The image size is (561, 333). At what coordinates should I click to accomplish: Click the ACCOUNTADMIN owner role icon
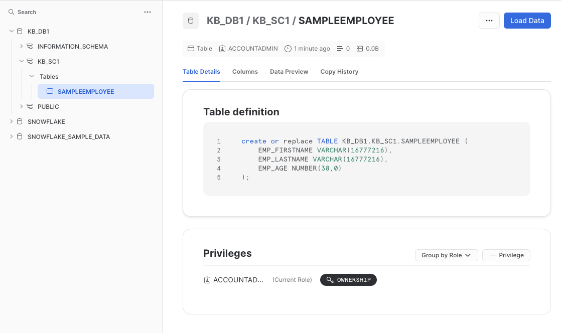[x=222, y=49]
